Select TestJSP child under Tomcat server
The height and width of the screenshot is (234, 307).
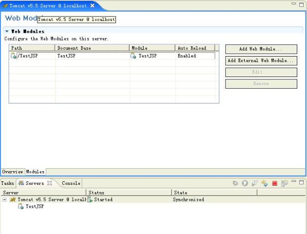tap(35, 206)
